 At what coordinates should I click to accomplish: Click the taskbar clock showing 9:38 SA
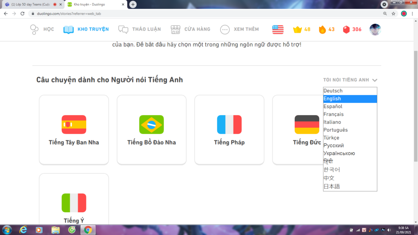click(x=403, y=230)
